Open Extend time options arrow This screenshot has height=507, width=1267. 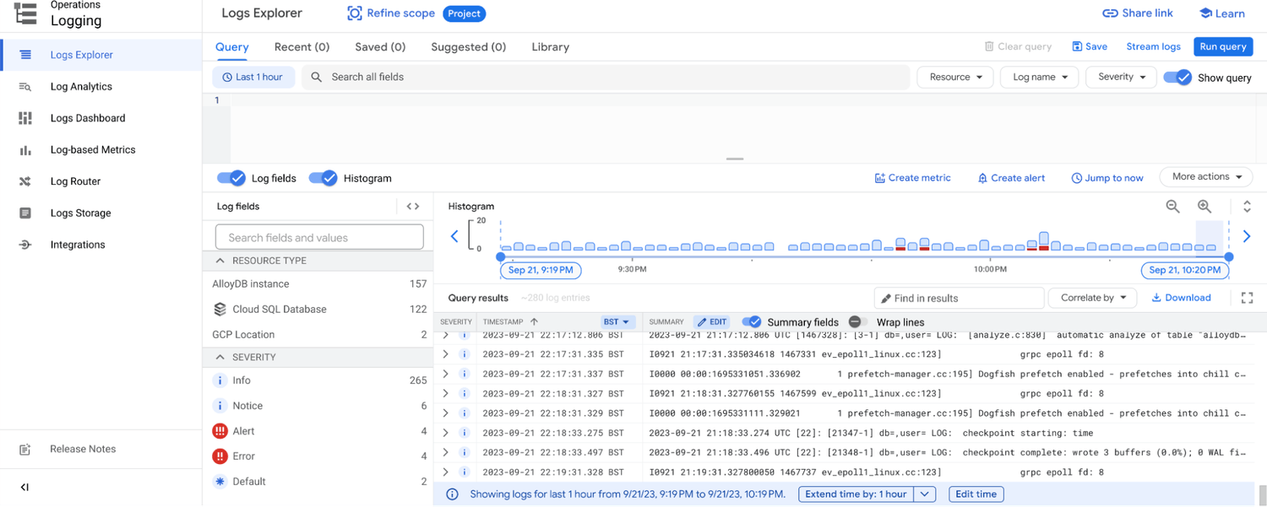tap(925, 494)
